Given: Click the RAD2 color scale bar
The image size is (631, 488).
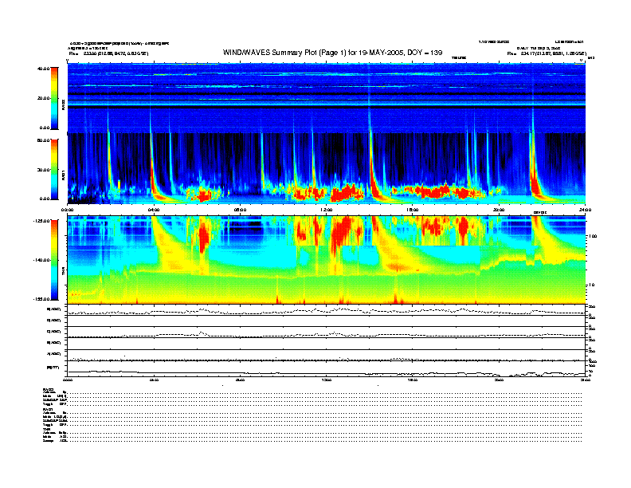Looking at the screenshot, I should coord(54,98).
